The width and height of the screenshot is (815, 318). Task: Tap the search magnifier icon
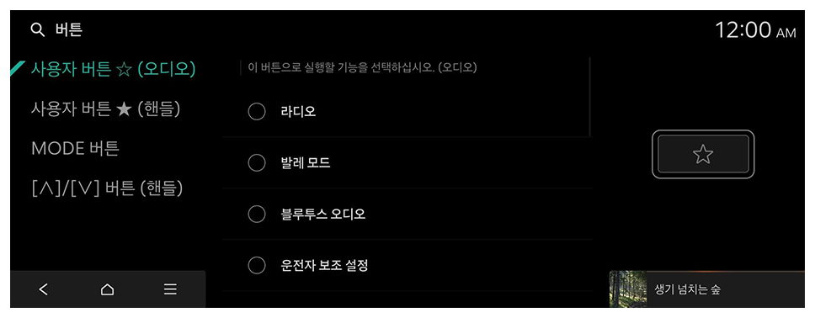[37, 30]
